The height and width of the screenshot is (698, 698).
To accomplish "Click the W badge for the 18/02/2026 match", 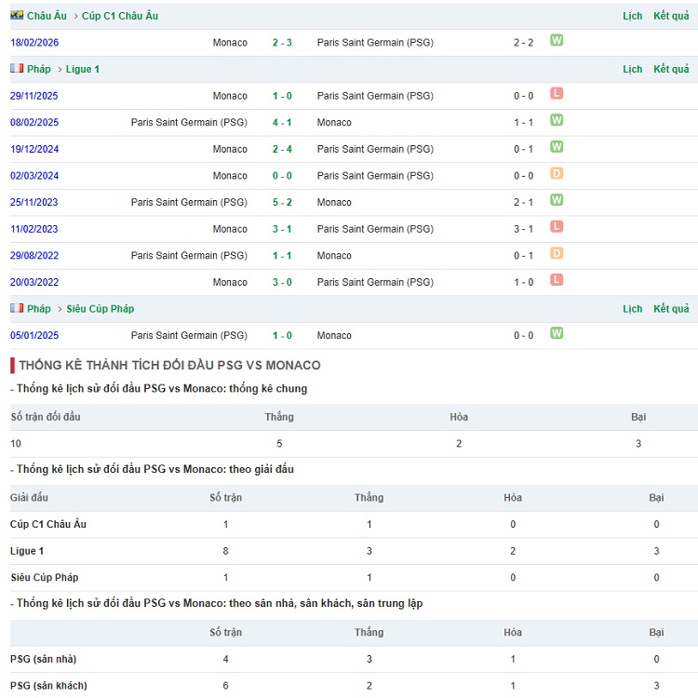I will pyautogui.click(x=557, y=41).
